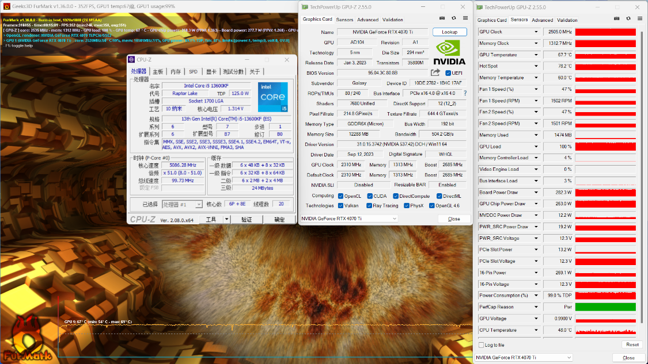Enable the Log to file checkbox
This screenshot has height=364, width=648.
(481, 345)
